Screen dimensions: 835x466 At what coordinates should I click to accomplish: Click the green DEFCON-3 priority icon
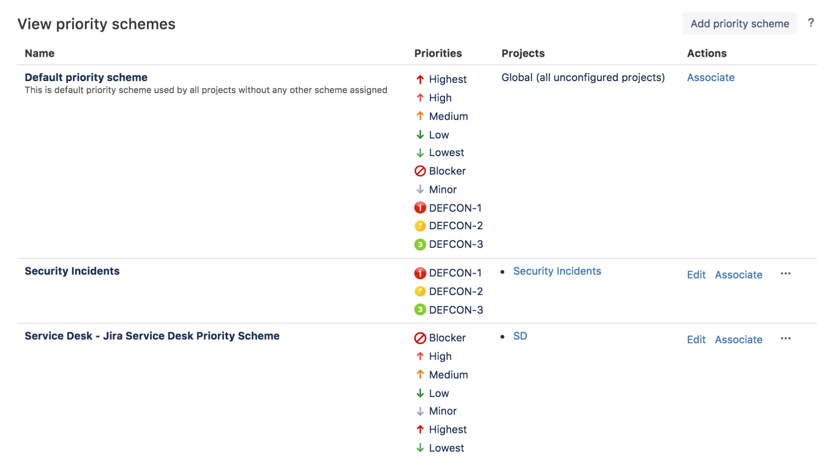pos(420,244)
